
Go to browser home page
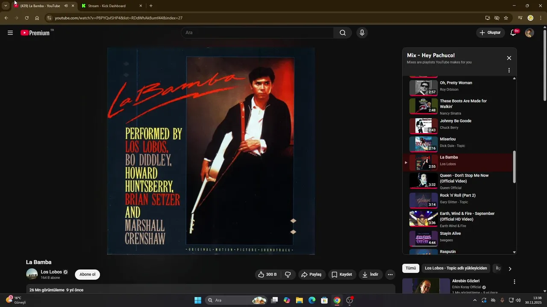click(x=37, y=18)
